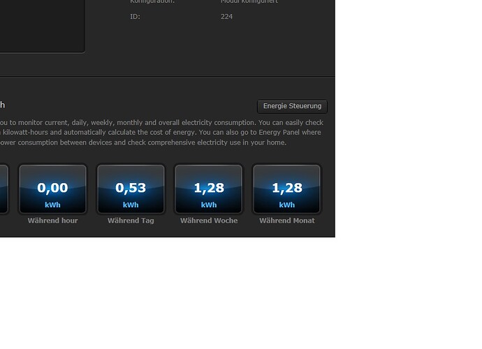
Task: Click the Während Tag label
Action: point(131,221)
